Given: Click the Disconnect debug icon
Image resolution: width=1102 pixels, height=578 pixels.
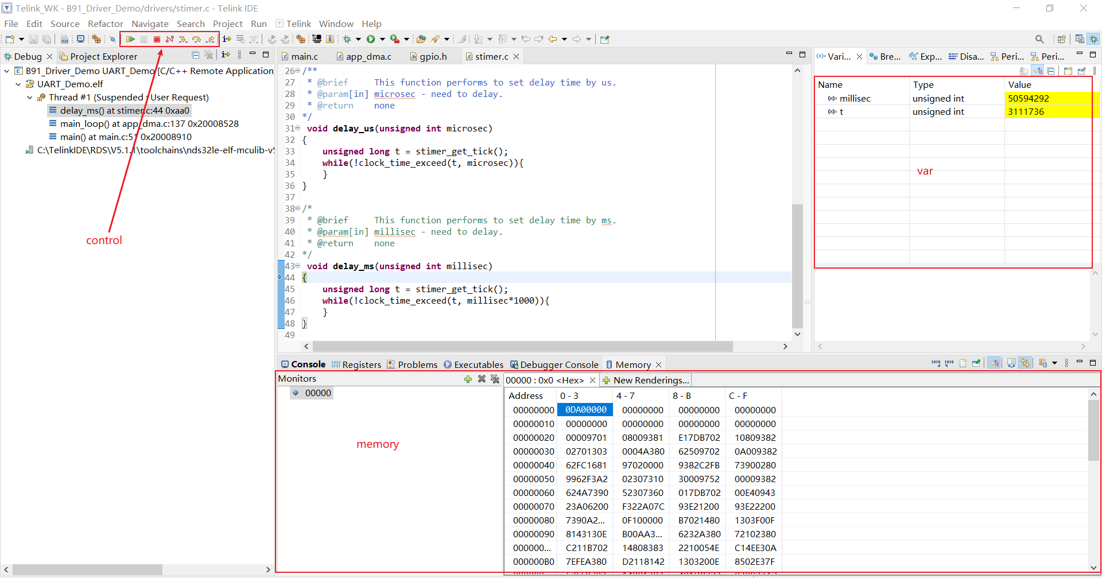Looking at the screenshot, I should (170, 39).
